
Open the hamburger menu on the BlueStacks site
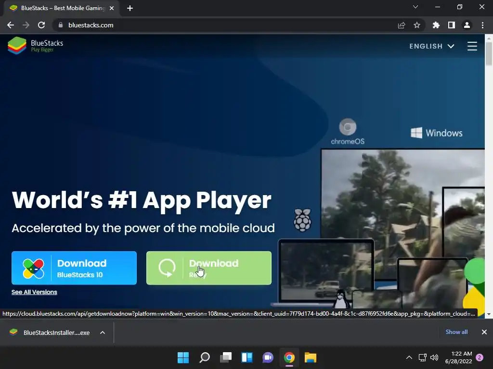pos(472,46)
